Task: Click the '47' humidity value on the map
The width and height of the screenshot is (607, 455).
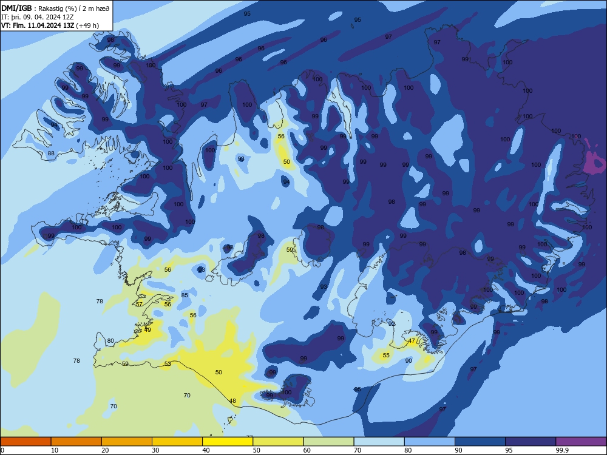Action: pyautogui.click(x=412, y=341)
